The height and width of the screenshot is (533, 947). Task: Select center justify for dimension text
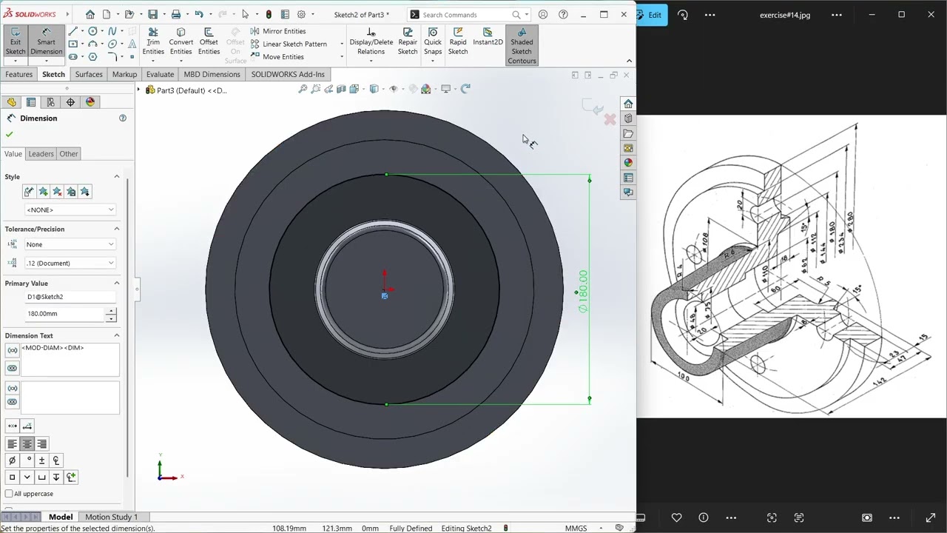(x=27, y=443)
